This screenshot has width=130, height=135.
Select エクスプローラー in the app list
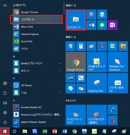click(x=38, y=20)
